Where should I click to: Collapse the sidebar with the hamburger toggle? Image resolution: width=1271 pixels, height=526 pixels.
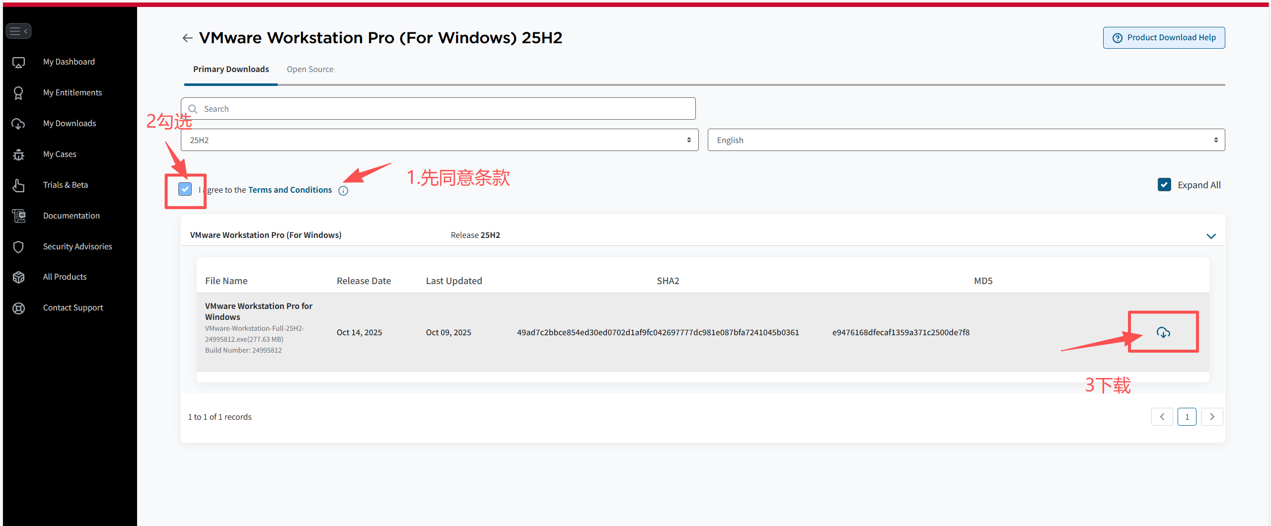(x=18, y=31)
